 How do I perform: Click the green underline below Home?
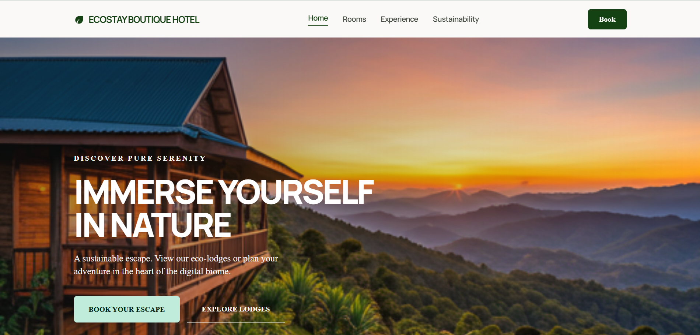pyautogui.click(x=318, y=26)
